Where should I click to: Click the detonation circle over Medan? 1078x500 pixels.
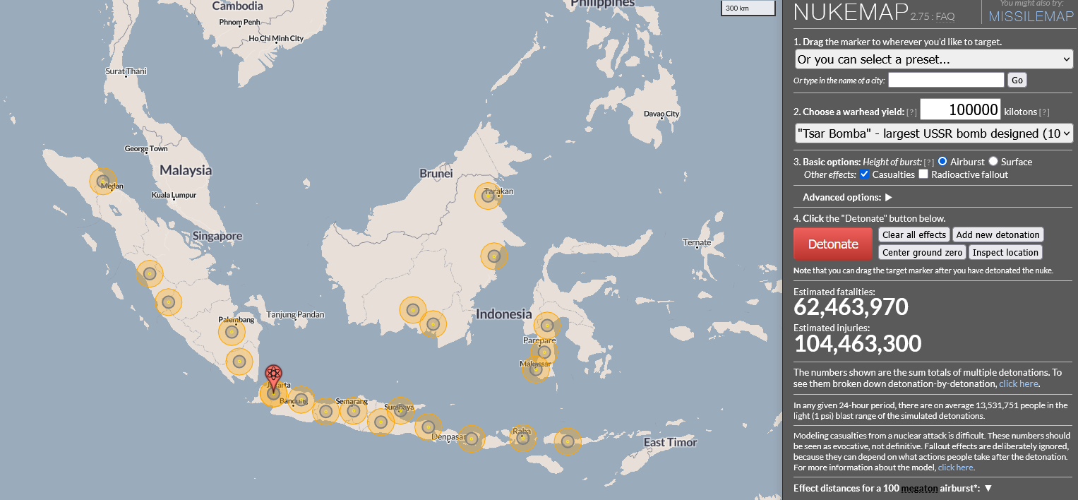click(x=103, y=181)
